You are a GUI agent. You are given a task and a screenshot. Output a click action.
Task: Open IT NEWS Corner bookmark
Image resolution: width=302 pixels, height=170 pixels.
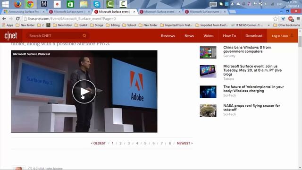tap(247, 25)
